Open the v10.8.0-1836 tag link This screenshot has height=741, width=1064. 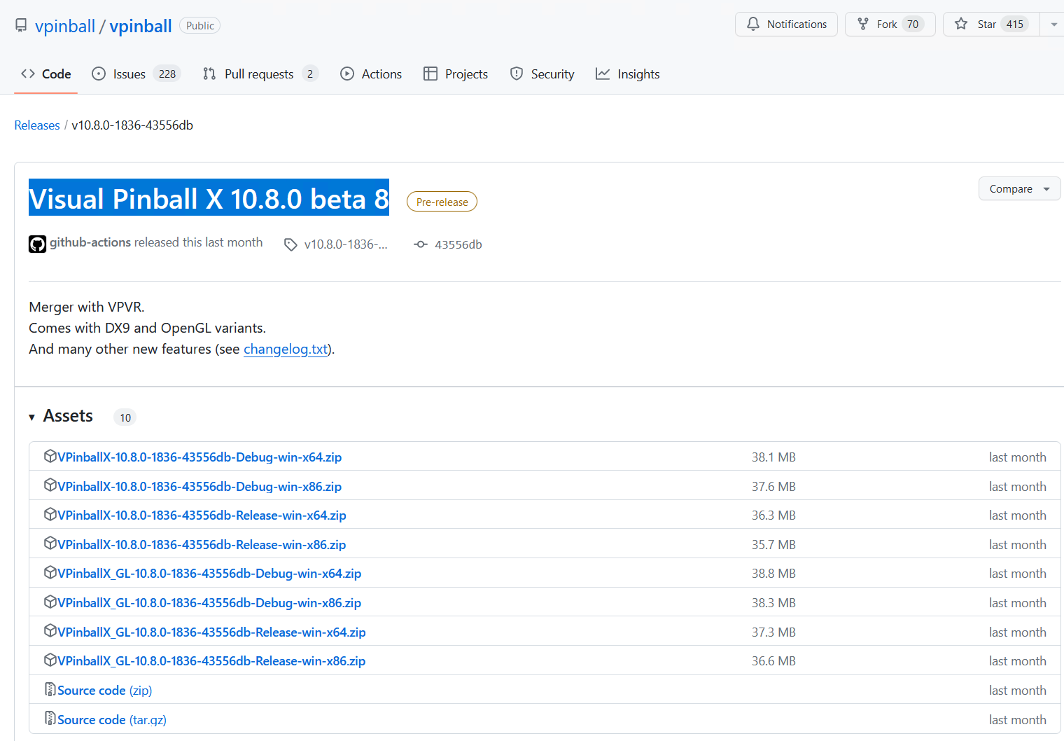click(346, 244)
